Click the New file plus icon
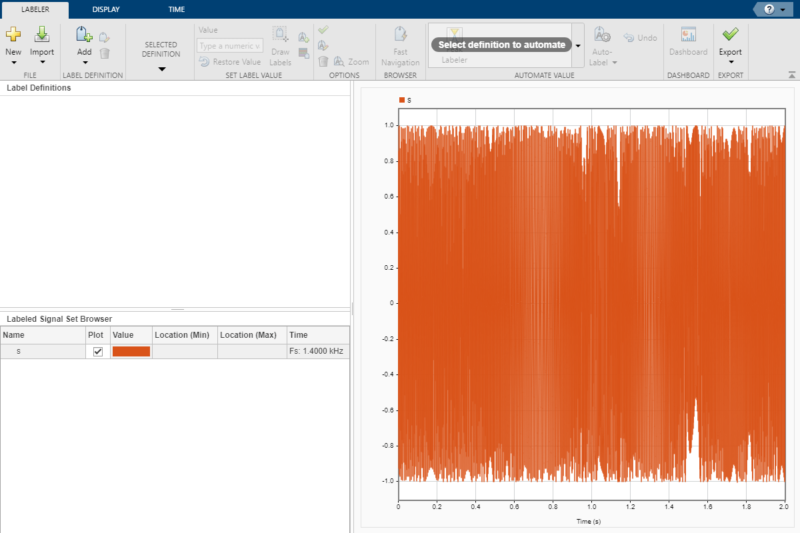Viewport: 800px width, 533px height. (x=13, y=35)
